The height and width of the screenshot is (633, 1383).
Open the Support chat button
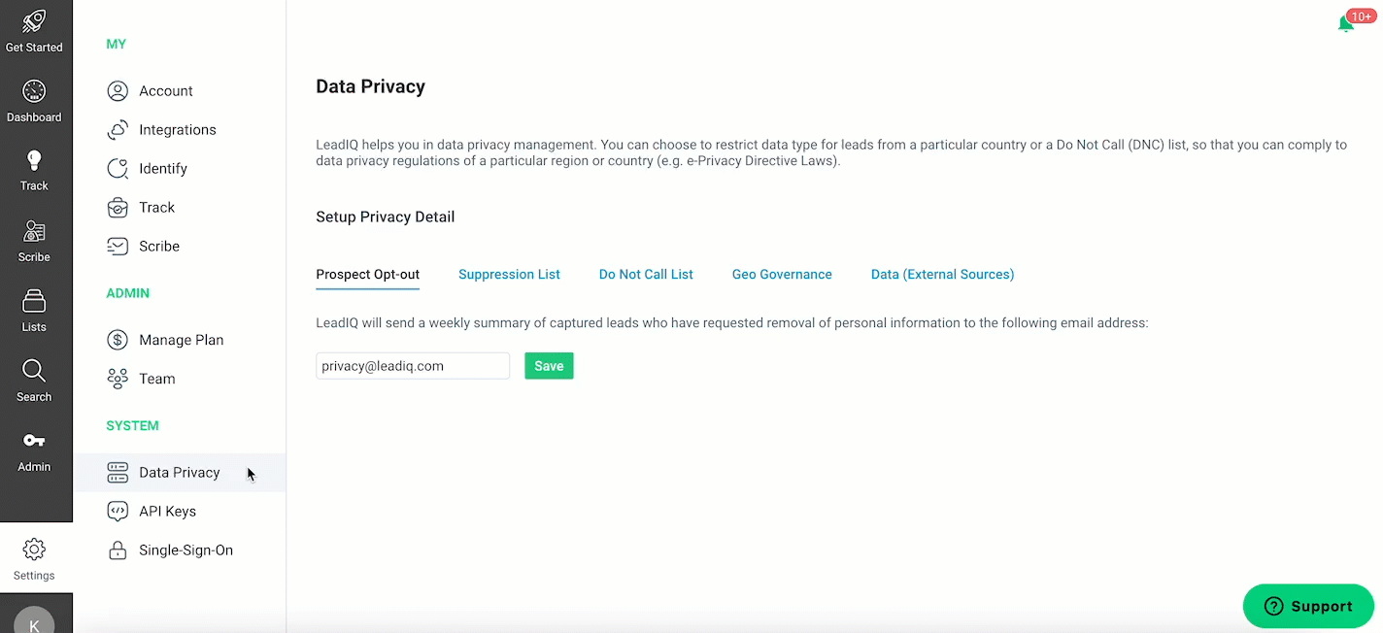pos(1308,606)
